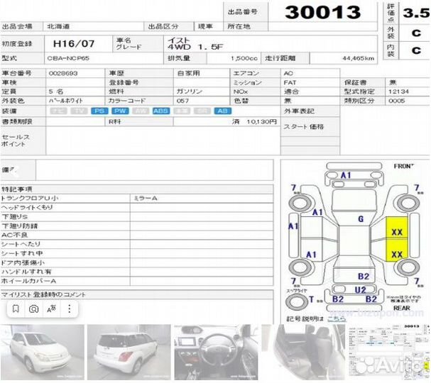Click the A1 mark on front bumper
The width and height of the screenshot is (431, 383).
point(346,175)
